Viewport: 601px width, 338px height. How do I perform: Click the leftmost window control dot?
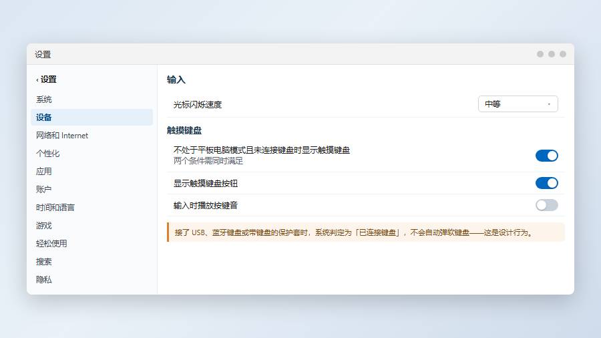tap(540, 54)
